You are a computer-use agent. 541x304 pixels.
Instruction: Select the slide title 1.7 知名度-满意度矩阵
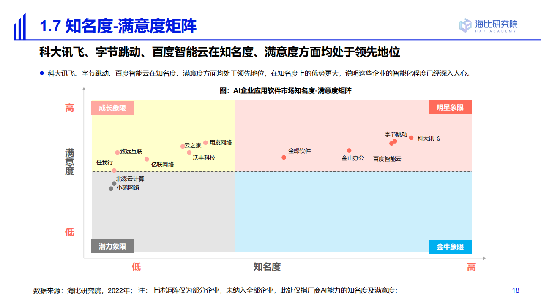[x=118, y=27]
